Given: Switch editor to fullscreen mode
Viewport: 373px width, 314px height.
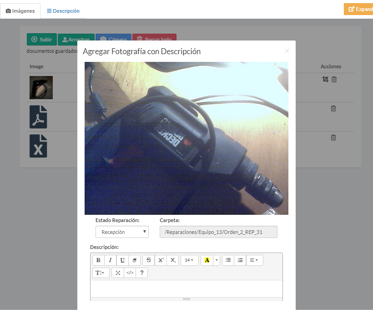Looking at the screenshot, I should coord(118,273).
